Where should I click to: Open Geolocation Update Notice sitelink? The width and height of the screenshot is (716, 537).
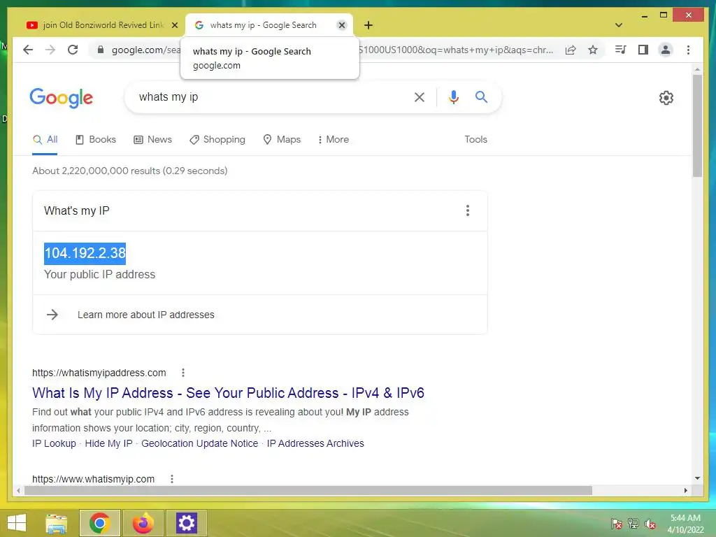click(199, 443)
